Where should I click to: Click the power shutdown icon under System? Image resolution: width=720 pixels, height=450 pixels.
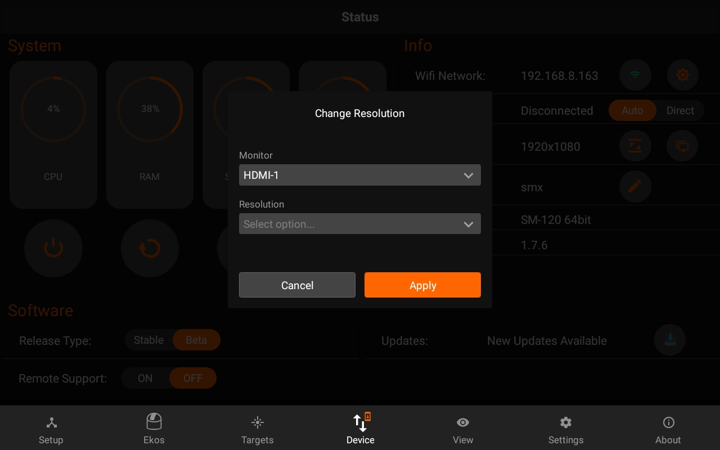coord(53,248)
